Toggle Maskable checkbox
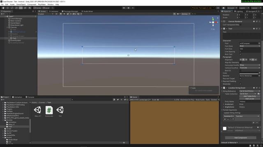 point(240,84)
